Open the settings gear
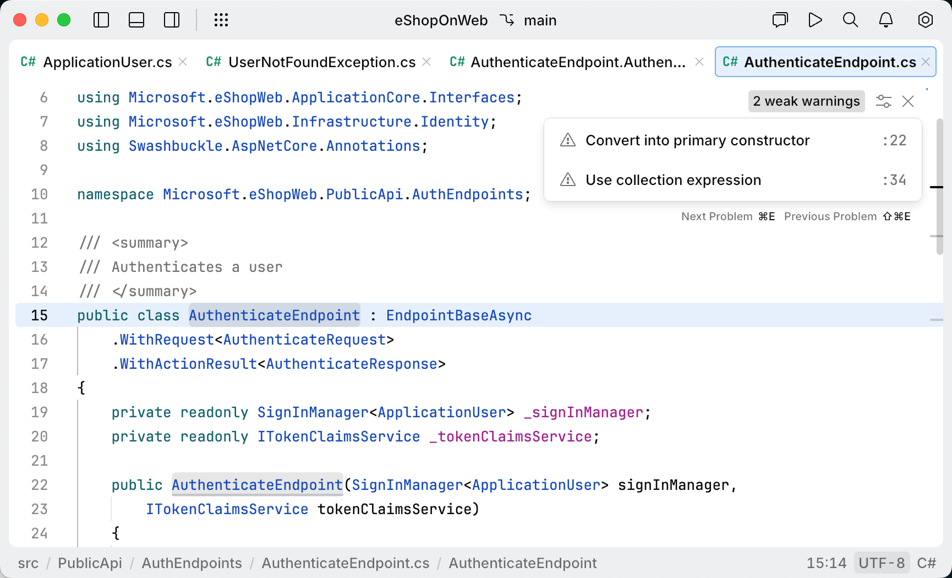Image resolution: width=952 pixels, height=578 pixels. click(925, 20)
